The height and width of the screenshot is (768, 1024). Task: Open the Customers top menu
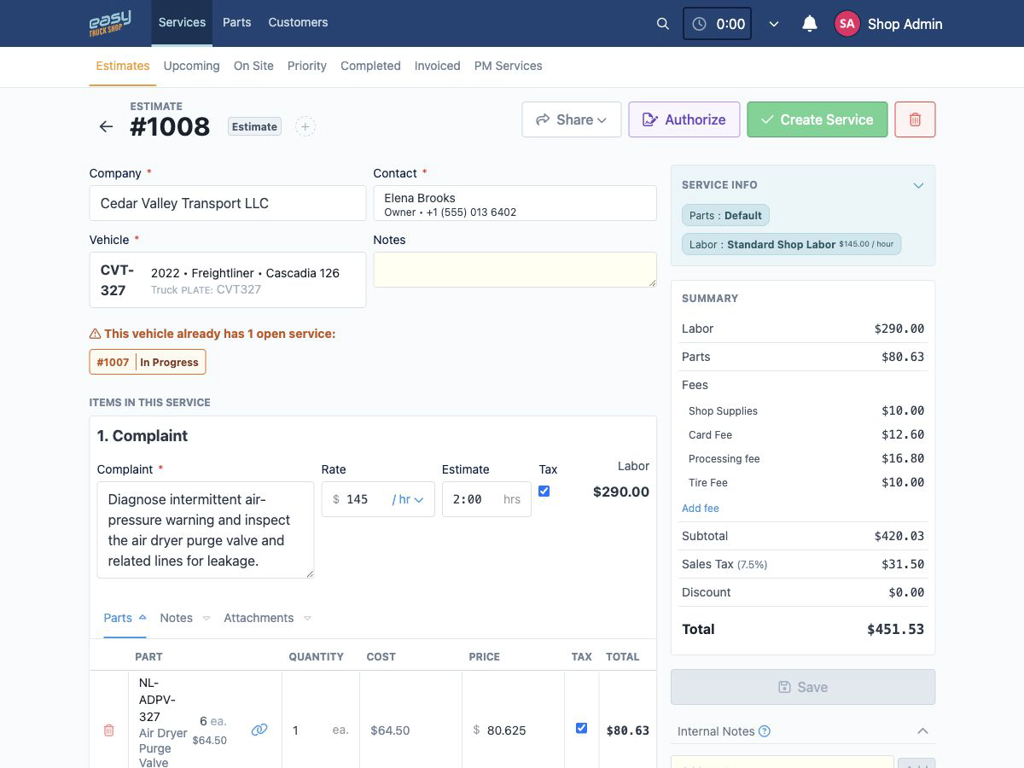click(x=298, y=22)
